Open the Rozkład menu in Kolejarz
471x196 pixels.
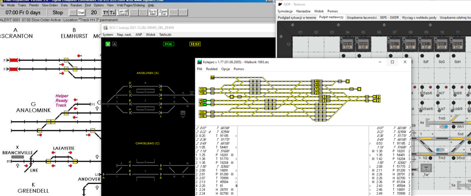(212, 69)
